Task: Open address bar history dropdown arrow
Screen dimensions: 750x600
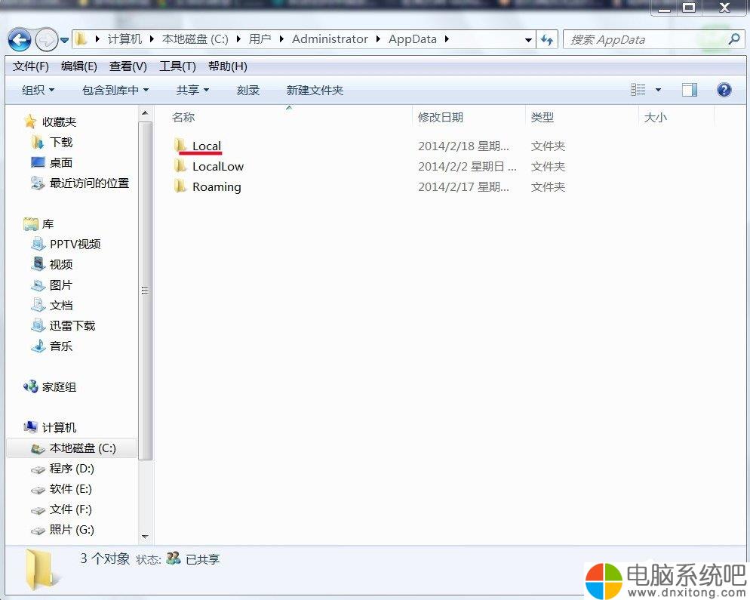Action: 528,39
